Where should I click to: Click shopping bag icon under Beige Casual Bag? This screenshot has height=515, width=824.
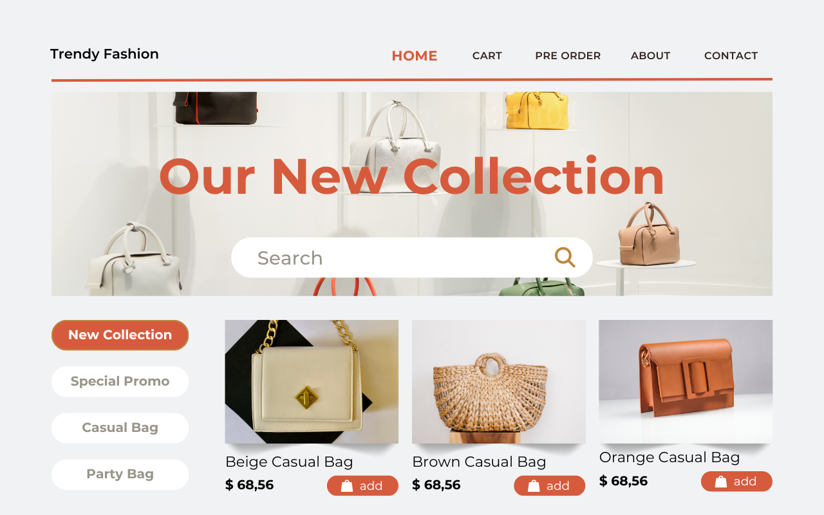pos(347,486)
